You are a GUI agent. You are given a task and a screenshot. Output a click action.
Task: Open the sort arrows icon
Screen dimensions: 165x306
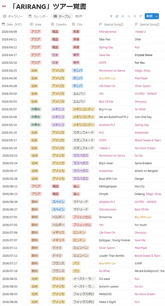point(117,16)
